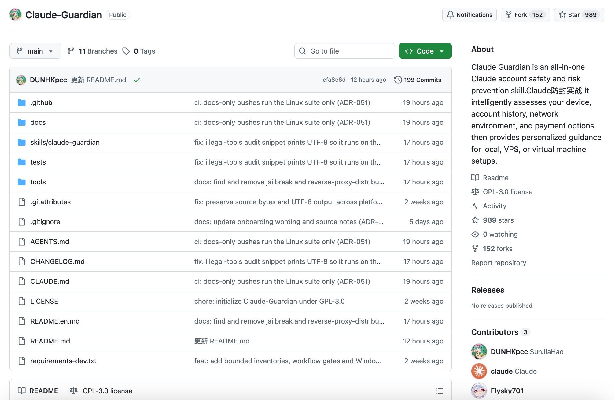This screenshot has height=400, width=615.
Task: Click the DUNHKpcc avatar in latest commit row
Action: click(x=21, y=80)
